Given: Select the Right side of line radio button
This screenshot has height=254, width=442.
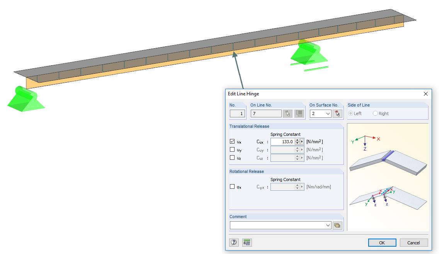Looking at the screenshot, I should (x=375, y=113).
